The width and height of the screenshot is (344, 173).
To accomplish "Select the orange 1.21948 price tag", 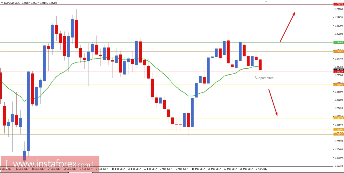I will click(338, 118).
